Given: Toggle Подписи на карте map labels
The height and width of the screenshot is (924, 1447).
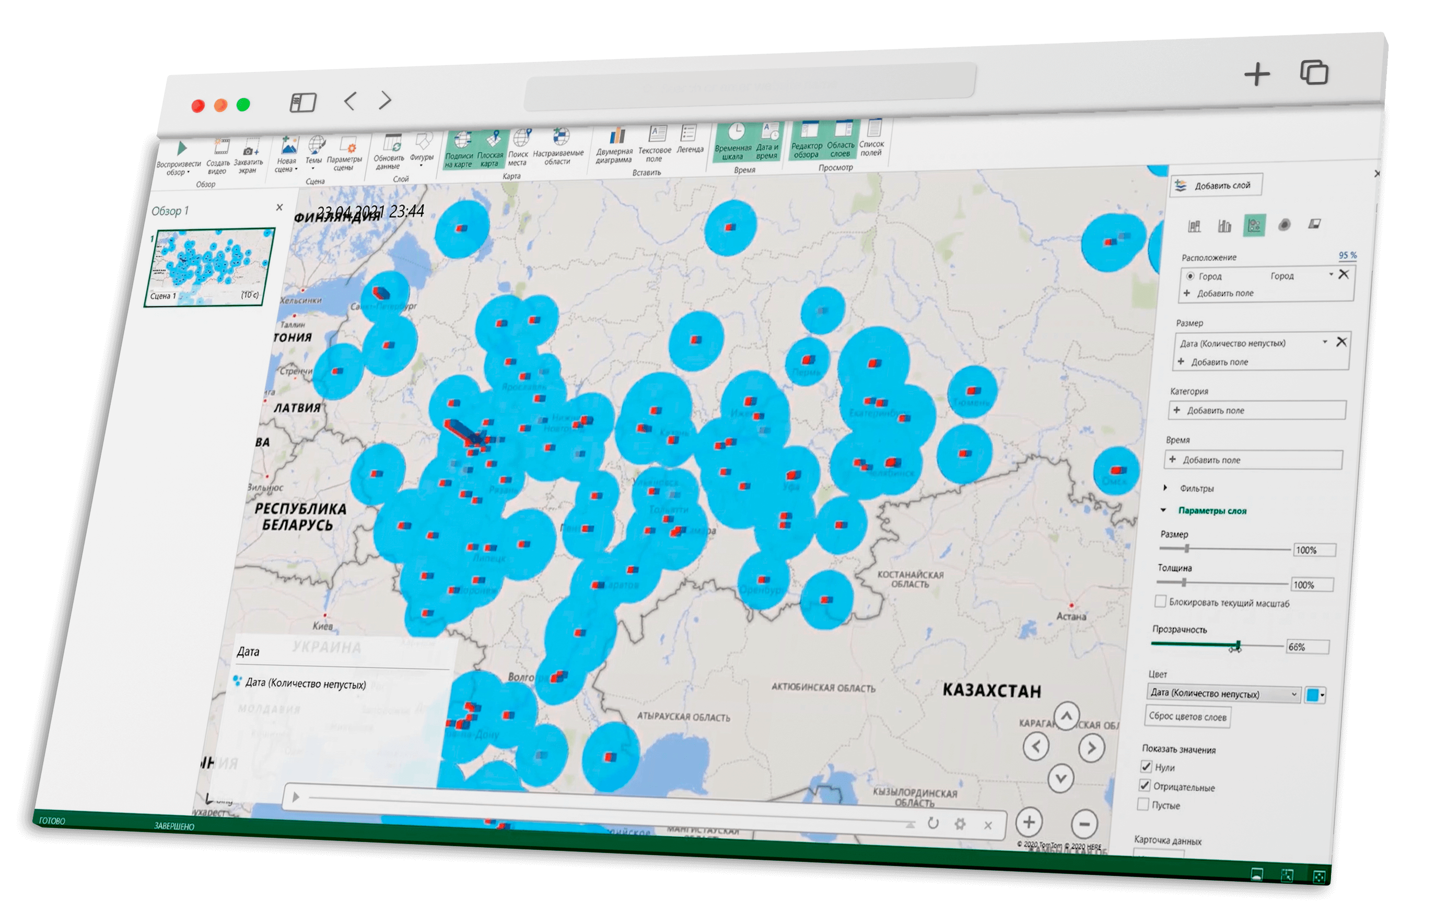Looking at the screenshot, I should pyautogui.click(x=460, y=149).
